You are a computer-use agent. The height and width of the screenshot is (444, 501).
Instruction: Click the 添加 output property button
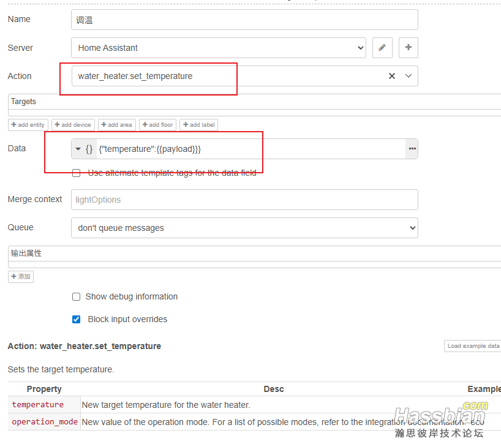pyautogui.click(x=20, y=277)
